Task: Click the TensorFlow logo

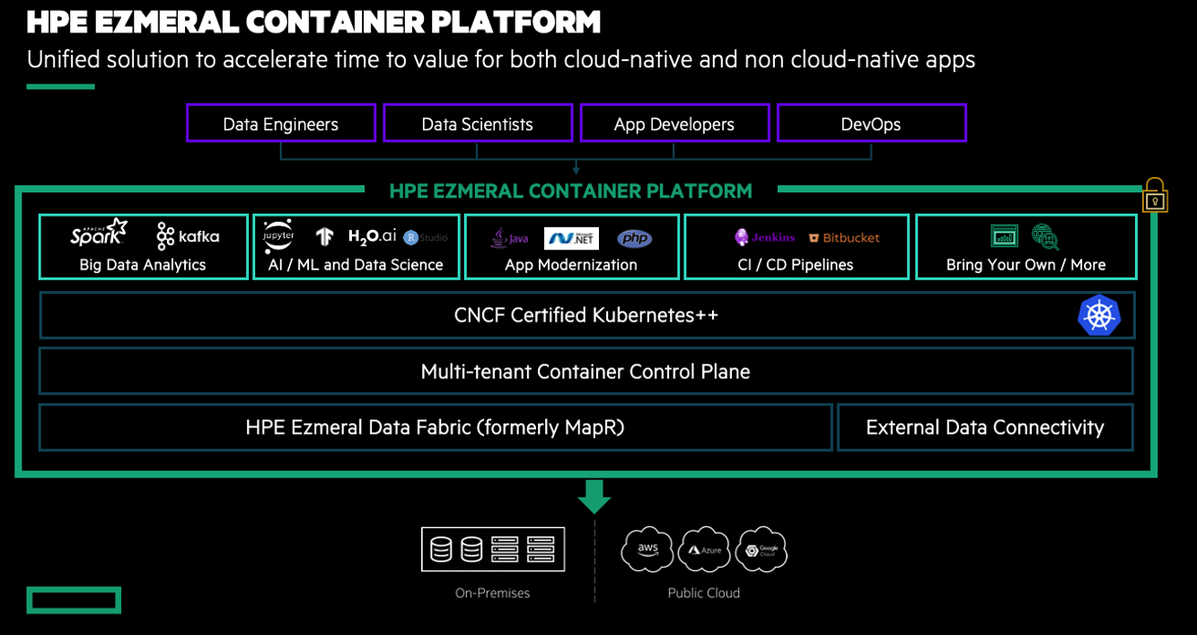Action: [x=325, y=236]
